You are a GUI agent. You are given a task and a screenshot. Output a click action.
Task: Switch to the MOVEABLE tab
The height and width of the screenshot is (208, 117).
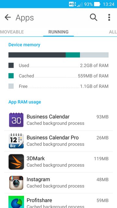click(x=12, y=32)
